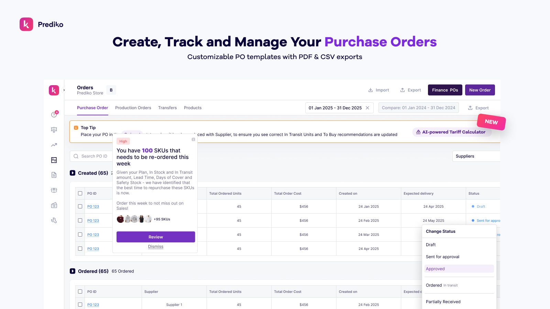Check the PO created 24 Apr 2025
The image size is (550, 309).
pyautogui.click(x=80, y=249)
